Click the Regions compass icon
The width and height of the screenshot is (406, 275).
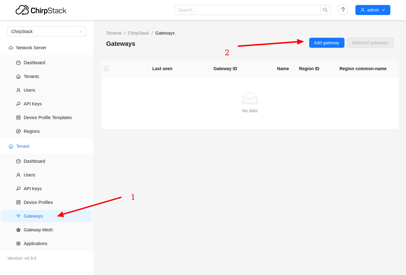[18, 131]
